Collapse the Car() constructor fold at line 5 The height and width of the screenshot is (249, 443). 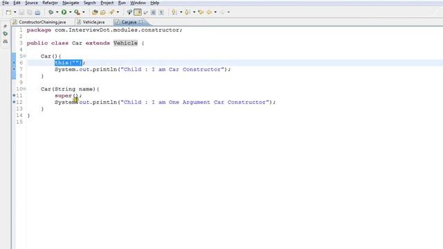pos(25,56)
